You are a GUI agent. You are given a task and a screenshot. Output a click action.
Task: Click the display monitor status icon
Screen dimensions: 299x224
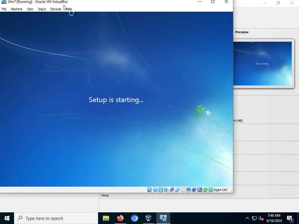click(x=188, y=190)
